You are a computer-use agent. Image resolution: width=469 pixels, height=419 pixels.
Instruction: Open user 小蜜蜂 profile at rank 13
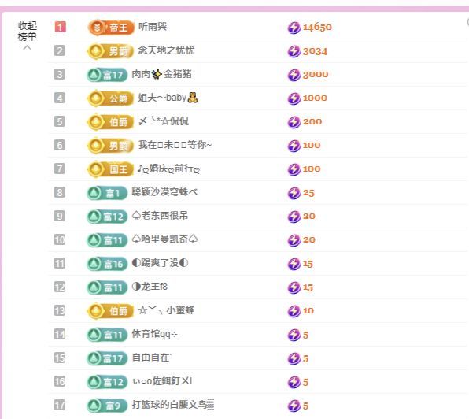coord(166,310)
